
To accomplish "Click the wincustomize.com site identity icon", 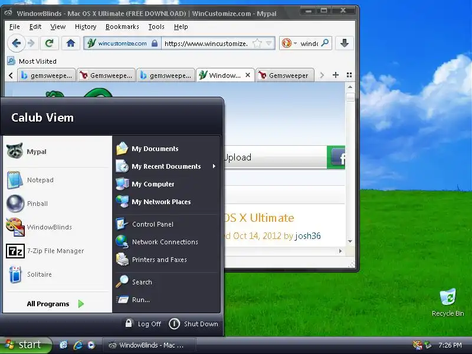I will point(91,43).
